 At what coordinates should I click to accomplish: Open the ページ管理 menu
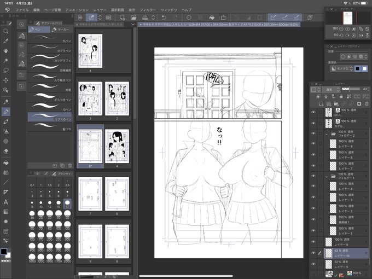coord(53,10)
